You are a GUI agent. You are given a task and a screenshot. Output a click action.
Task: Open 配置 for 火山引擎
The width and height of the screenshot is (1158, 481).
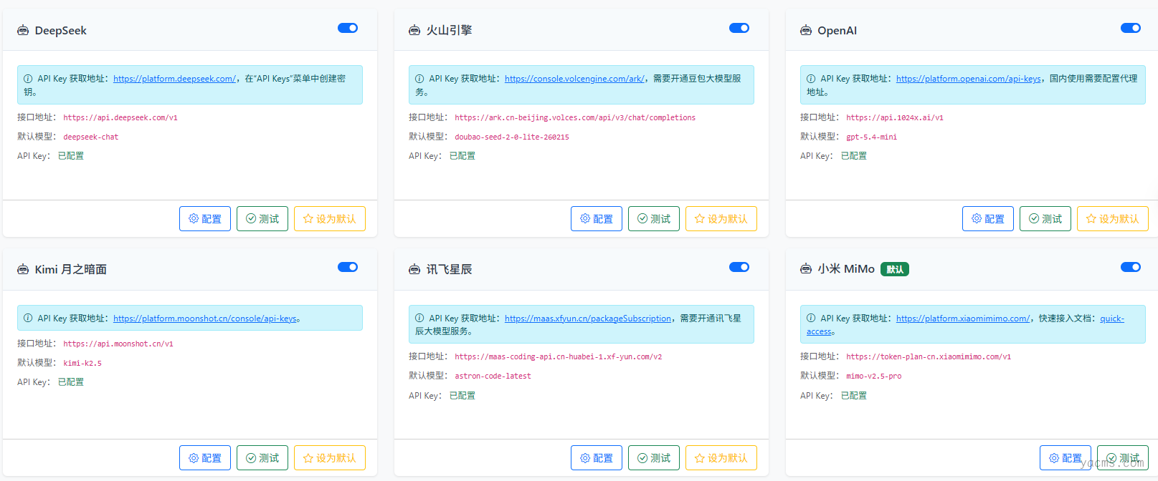pyautogui.click(x=597, y=218)
